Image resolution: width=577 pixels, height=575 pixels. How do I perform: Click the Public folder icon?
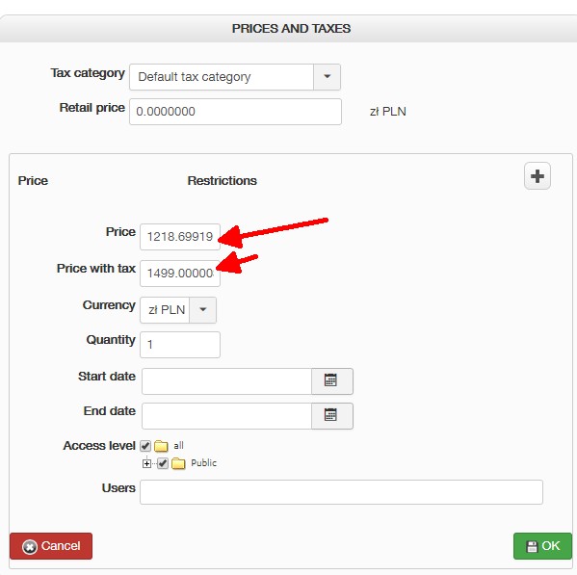coord(178,463)
